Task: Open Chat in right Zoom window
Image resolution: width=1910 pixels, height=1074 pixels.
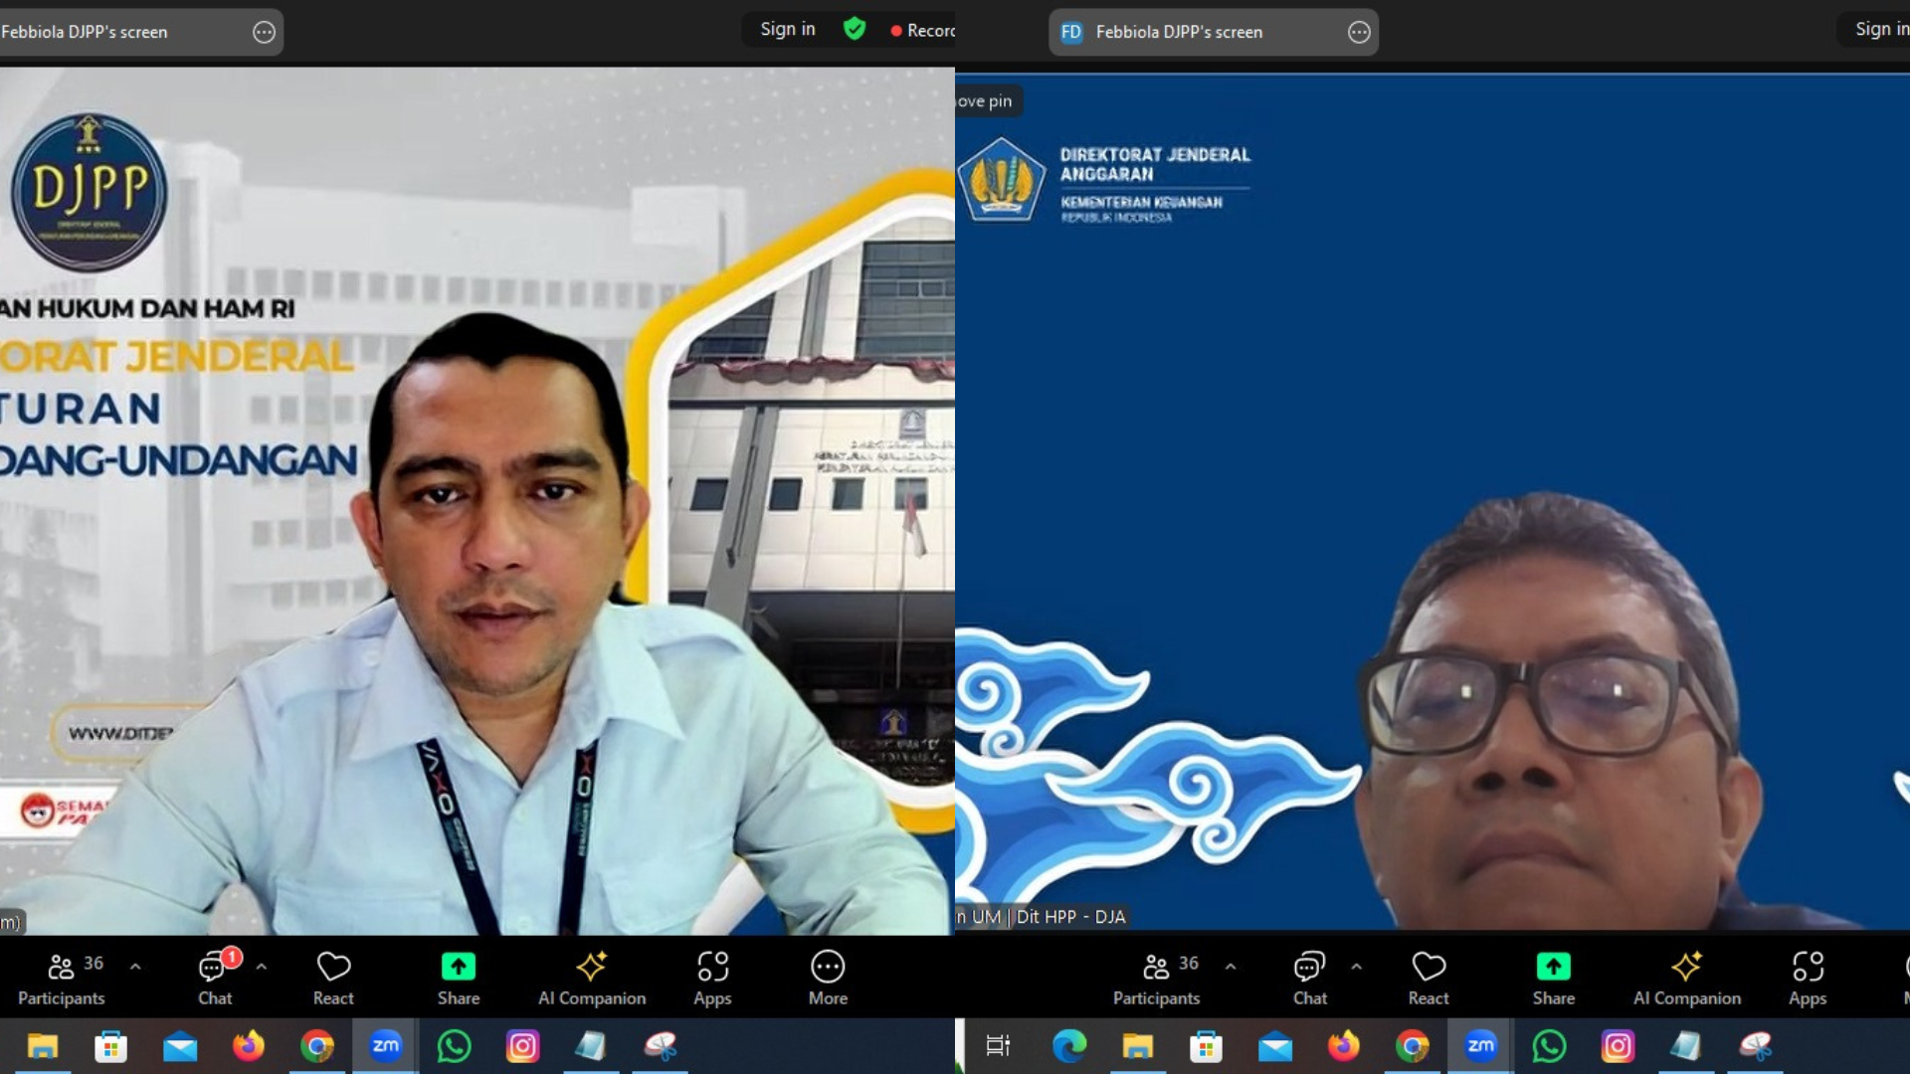Action: tap(1310, 979)
